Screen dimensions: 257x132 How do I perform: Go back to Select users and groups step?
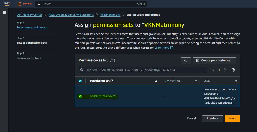coord(32,27)
